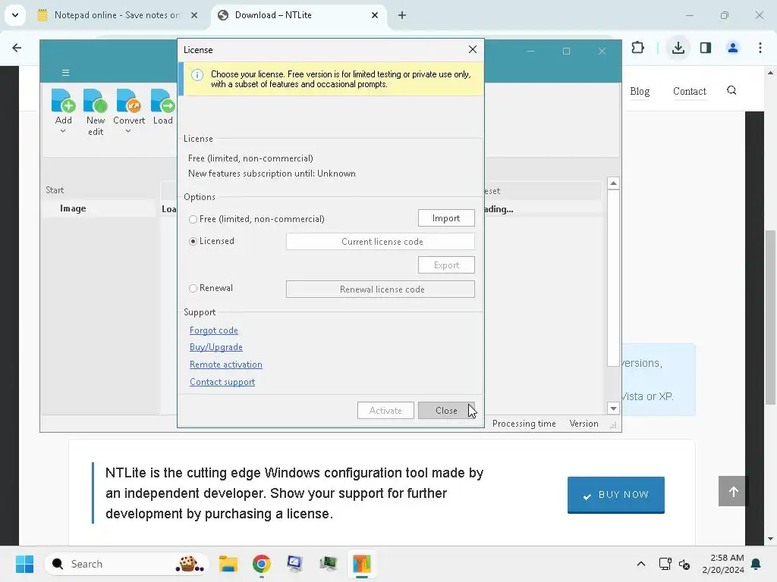Click the Processing time column header
This screenshot has height=582, width=777.
(524, 424)
